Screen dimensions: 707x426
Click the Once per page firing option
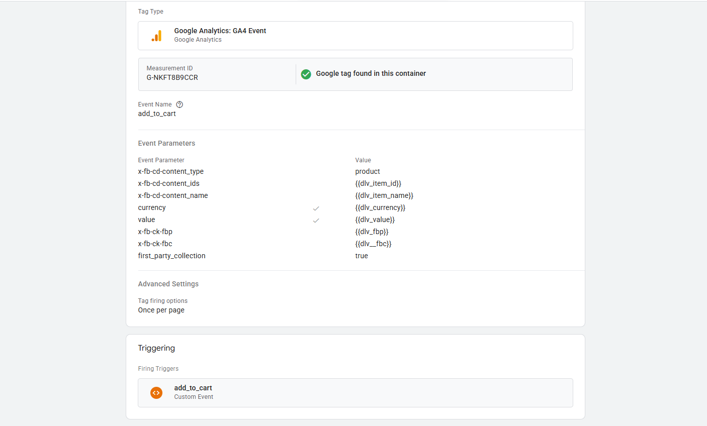[161, 310]
